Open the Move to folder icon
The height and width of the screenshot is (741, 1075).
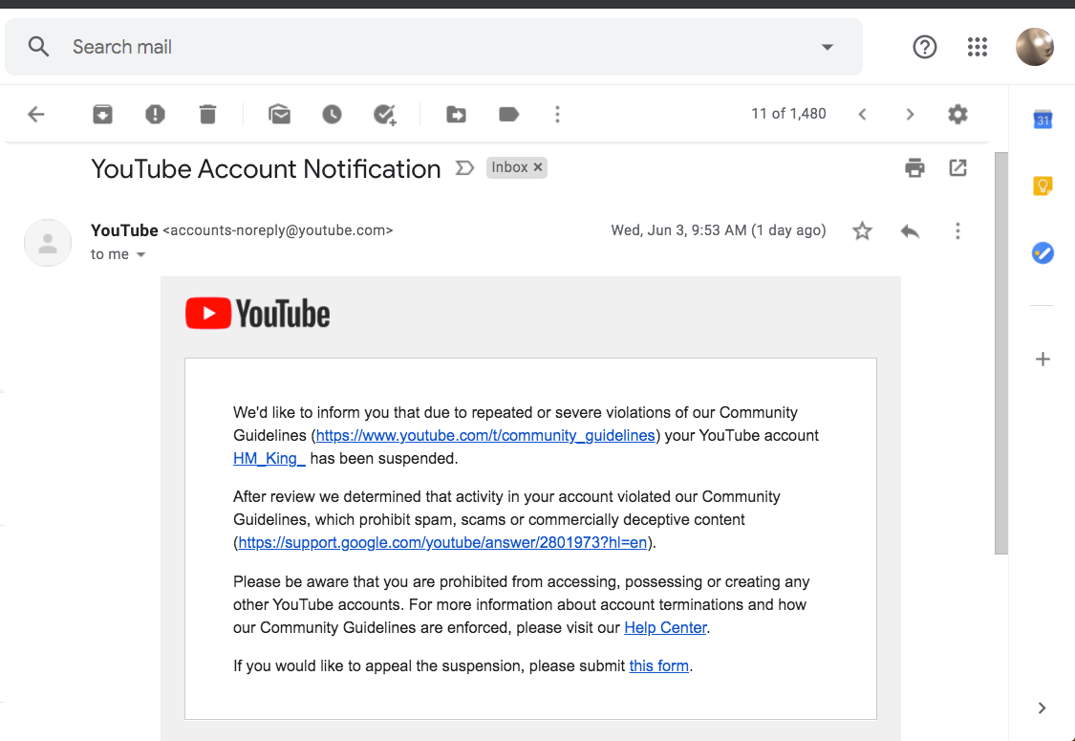coord(456,114)
